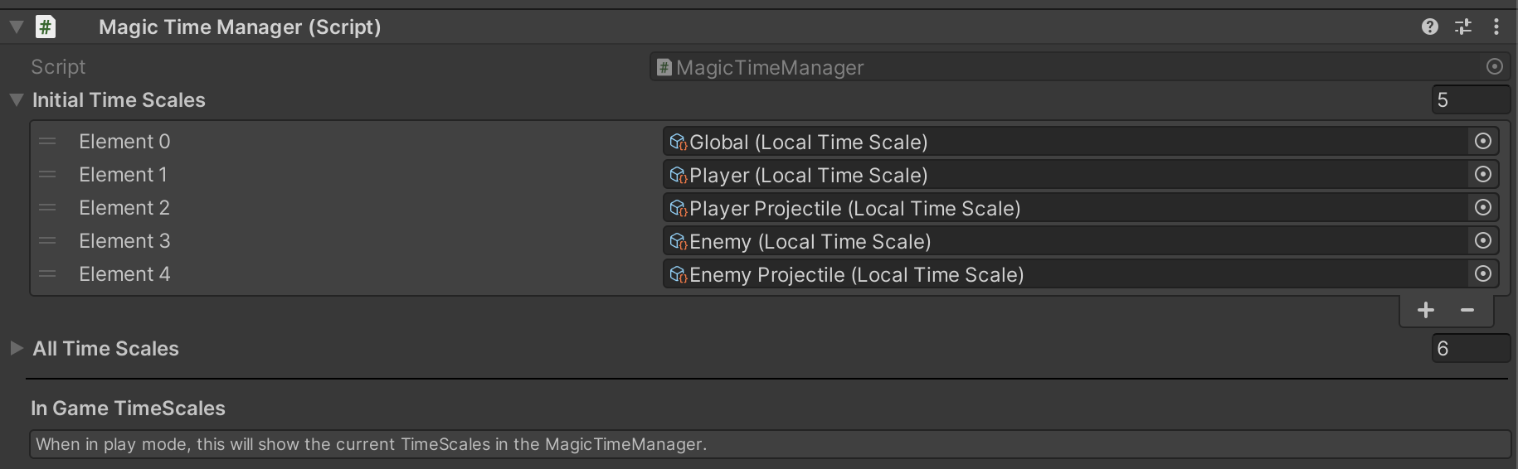Add a new element with plus button

click(x=1426, y=311)
